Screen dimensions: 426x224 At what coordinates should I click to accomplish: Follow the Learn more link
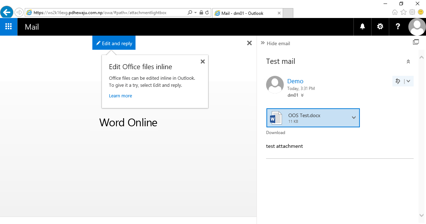click(120, 96)
